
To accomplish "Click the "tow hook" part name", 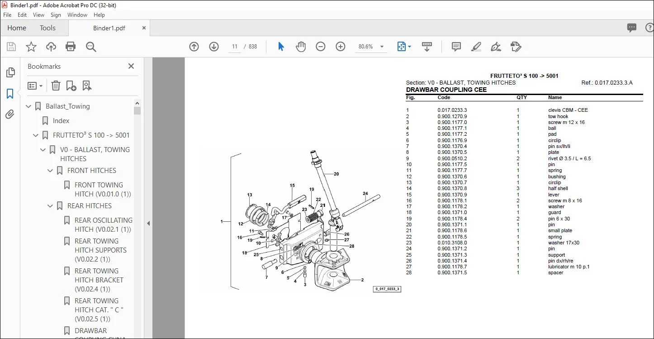I will [x=558, y=116].
